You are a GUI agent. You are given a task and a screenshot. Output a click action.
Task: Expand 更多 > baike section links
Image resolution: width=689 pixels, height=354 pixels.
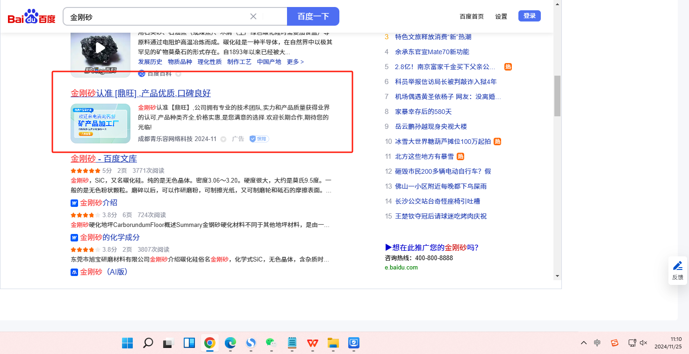[x=295, y=62]
